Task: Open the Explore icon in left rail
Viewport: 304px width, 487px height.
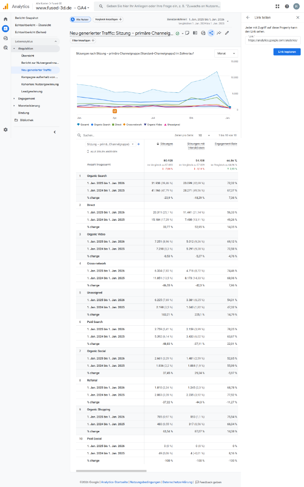Action: click(x=5, y=38)
